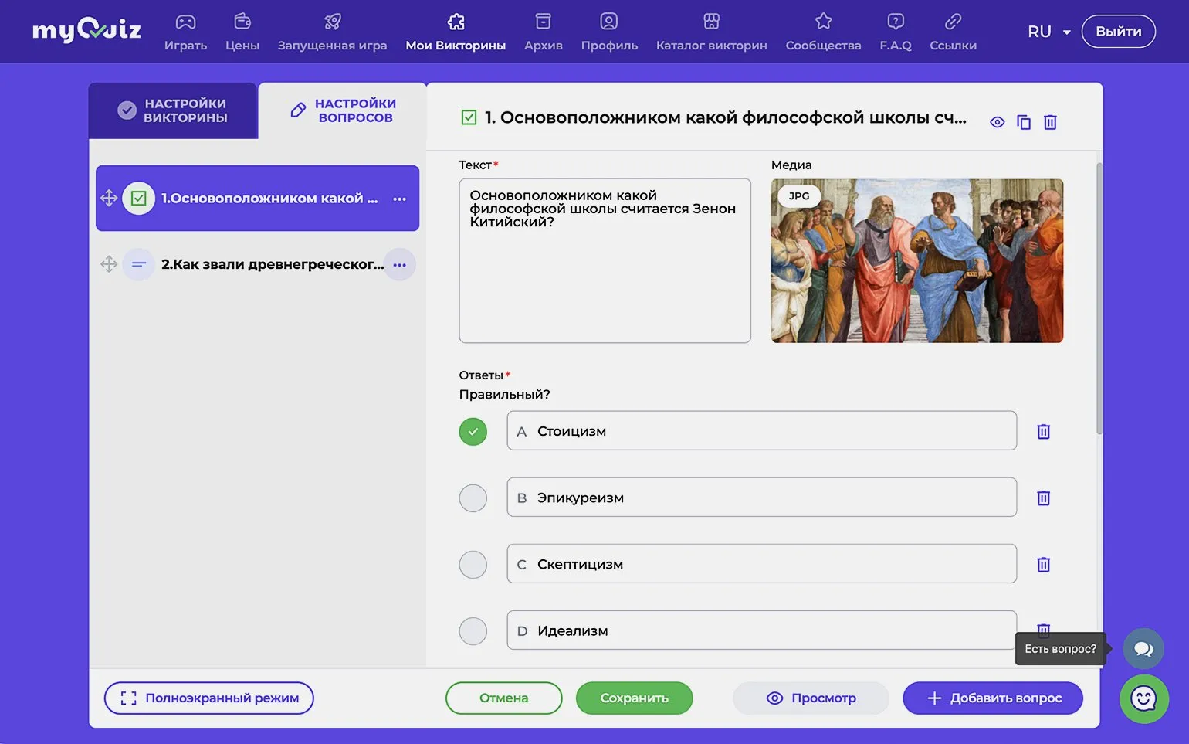Open Каталог викторин in top navigation
Viewport: 1189px width, 744px height.
[x=711, y=32]
